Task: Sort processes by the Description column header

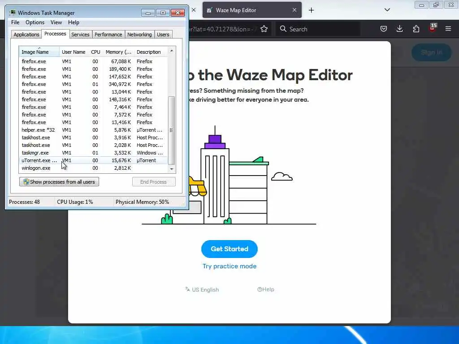Action: (151, 52)
